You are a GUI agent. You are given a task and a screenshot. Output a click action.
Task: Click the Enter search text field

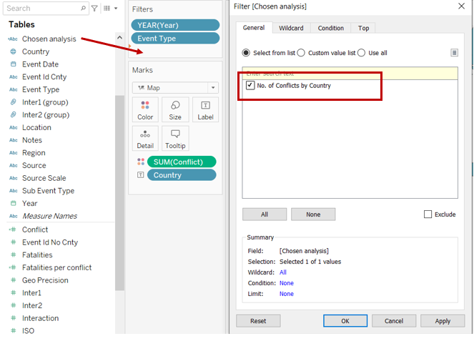(350, 73)
